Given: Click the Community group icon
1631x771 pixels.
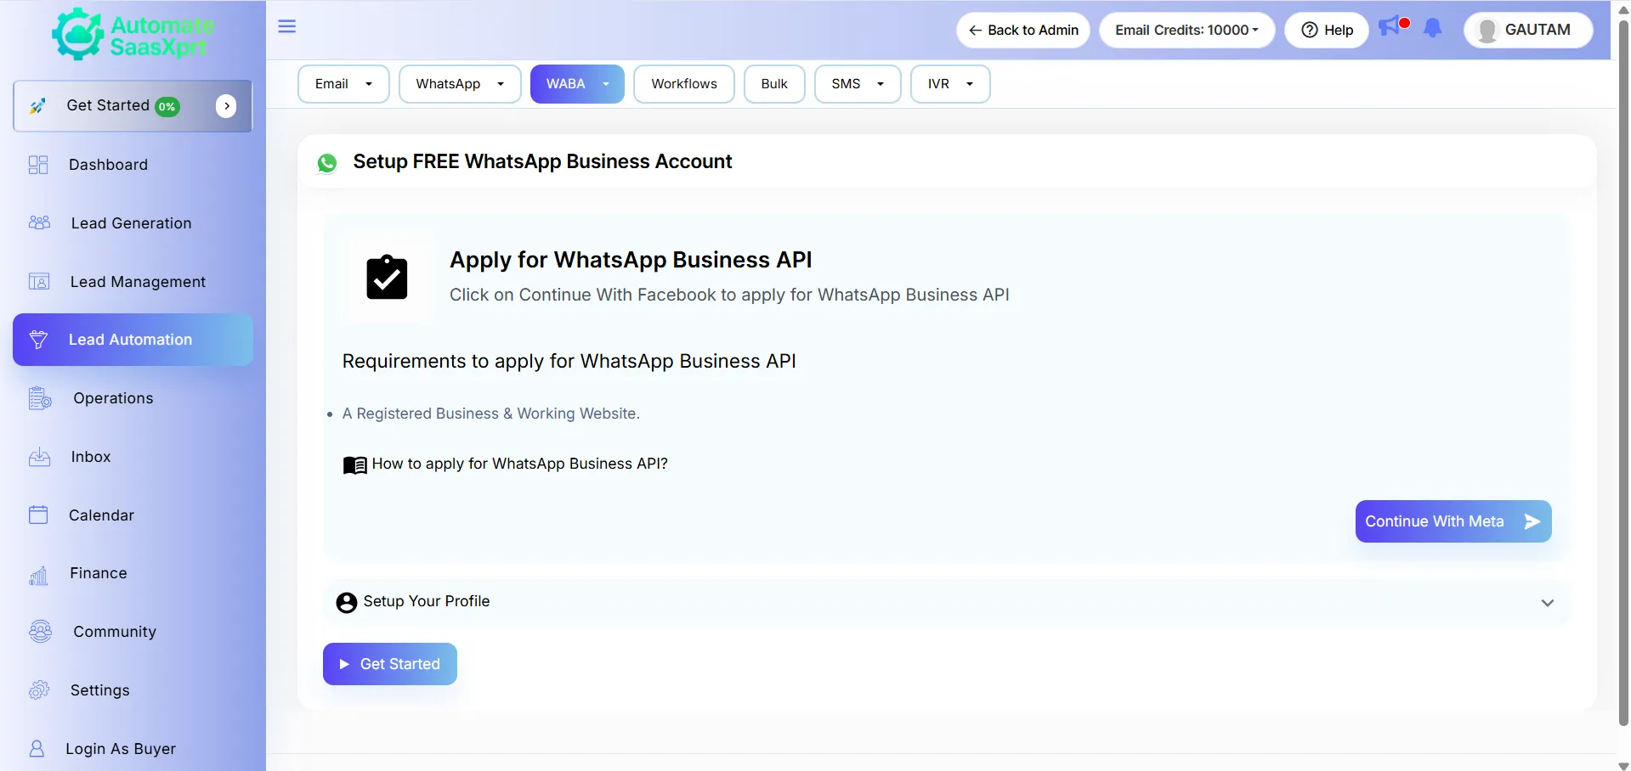Looking at the screenshot, I should pyautogui.click(x=40, y=632).
